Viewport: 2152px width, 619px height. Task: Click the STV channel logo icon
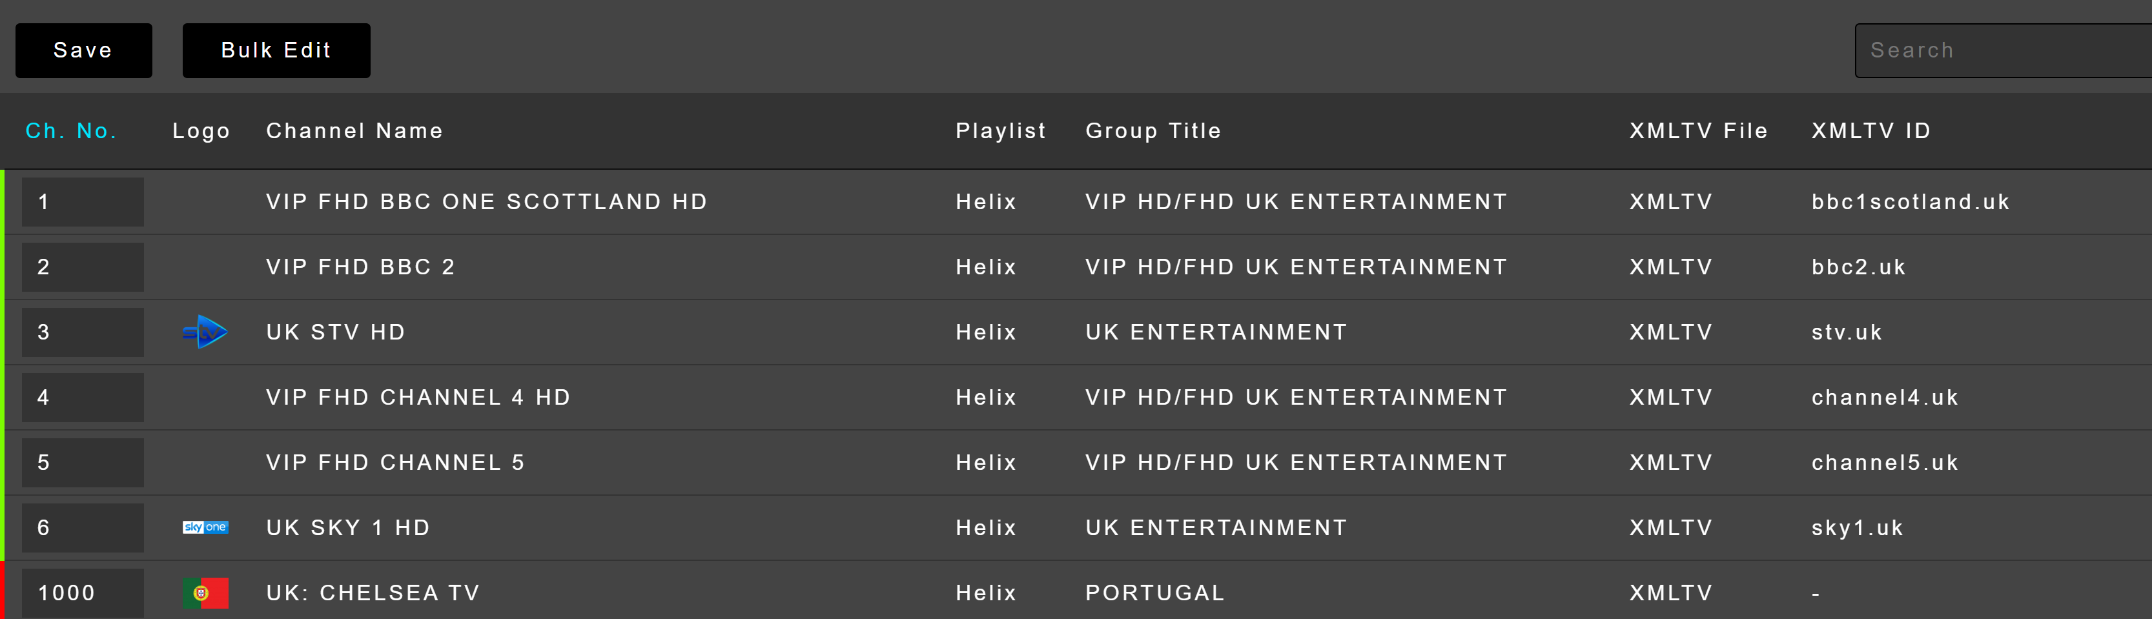pyautogui.click(x=205, y=332)
